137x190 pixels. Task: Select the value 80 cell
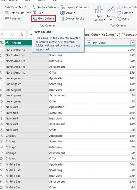(x=114, y=187)
